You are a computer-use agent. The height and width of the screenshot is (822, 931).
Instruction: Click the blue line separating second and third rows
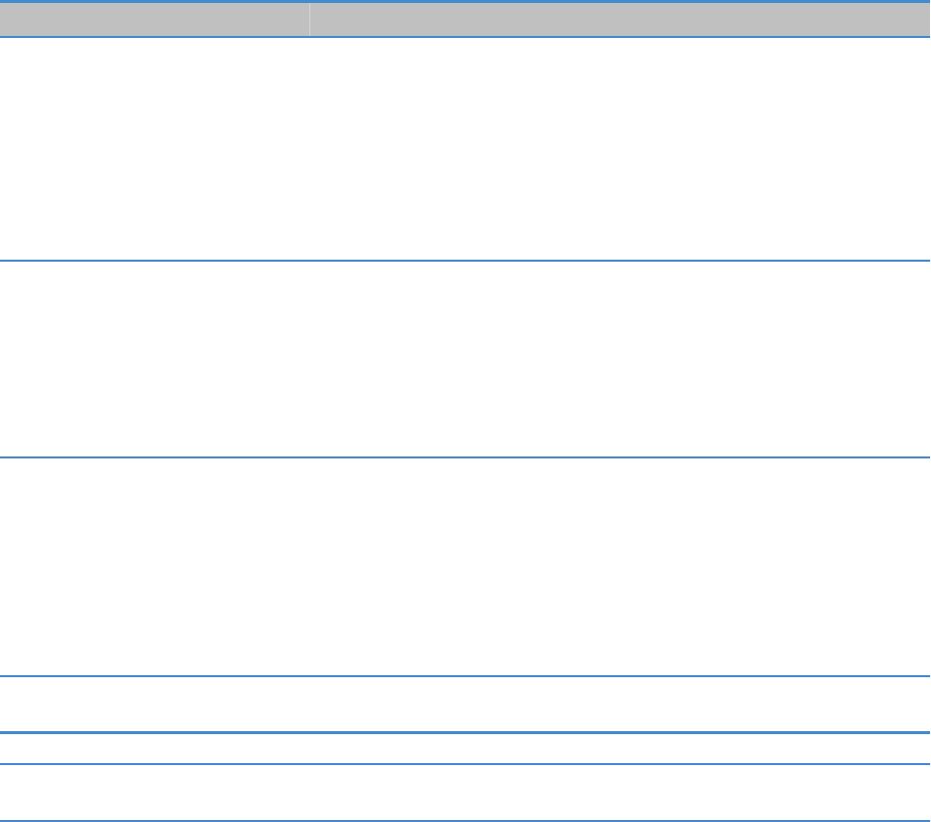pyautogui.click(x=465, y=457)
